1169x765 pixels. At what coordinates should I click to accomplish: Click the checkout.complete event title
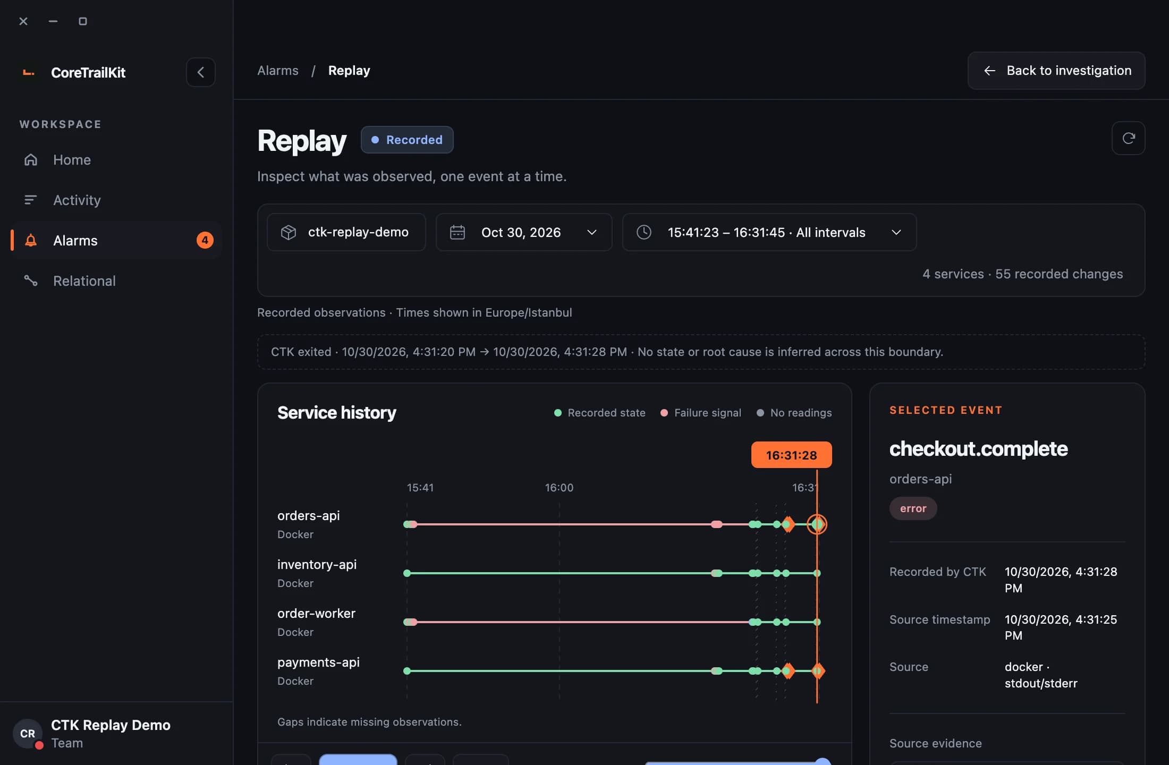tap(978, 449)
